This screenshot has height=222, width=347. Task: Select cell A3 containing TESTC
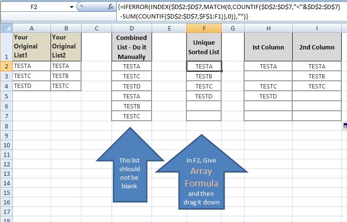point(31,76)
